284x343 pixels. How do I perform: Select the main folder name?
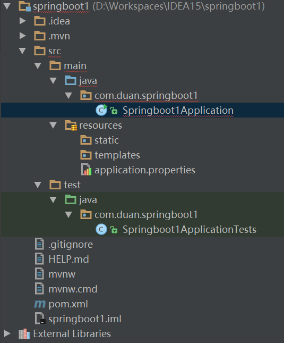coord(75,65)
